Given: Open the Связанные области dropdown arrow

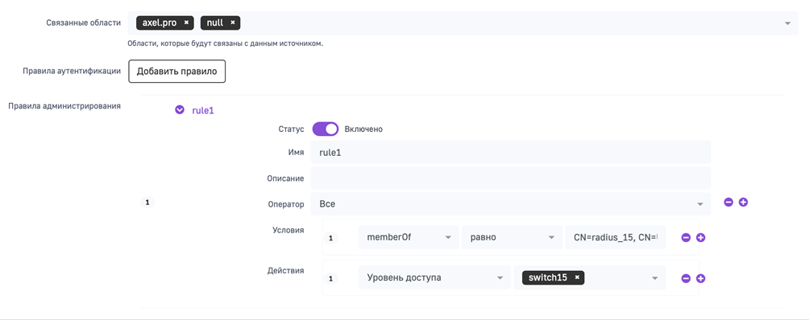Looking at the screenshot, I should click(787, 23).
